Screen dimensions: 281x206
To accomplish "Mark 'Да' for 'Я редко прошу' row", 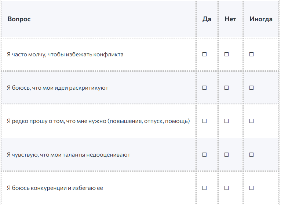I will pyautogui.click(x=205, y=121).
